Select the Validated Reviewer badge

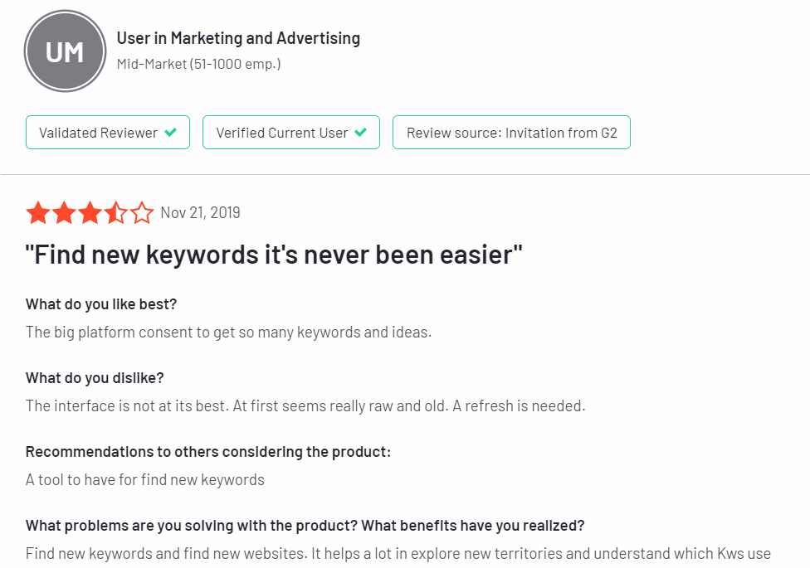[108, 132]
